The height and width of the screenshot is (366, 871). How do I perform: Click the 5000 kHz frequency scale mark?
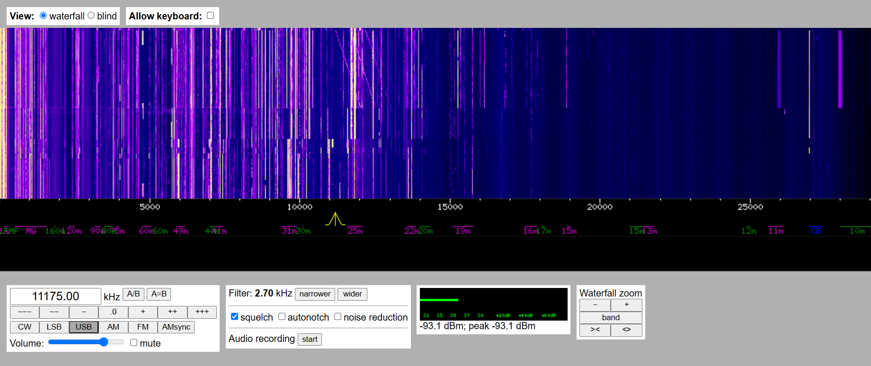(x=150, y=207)
